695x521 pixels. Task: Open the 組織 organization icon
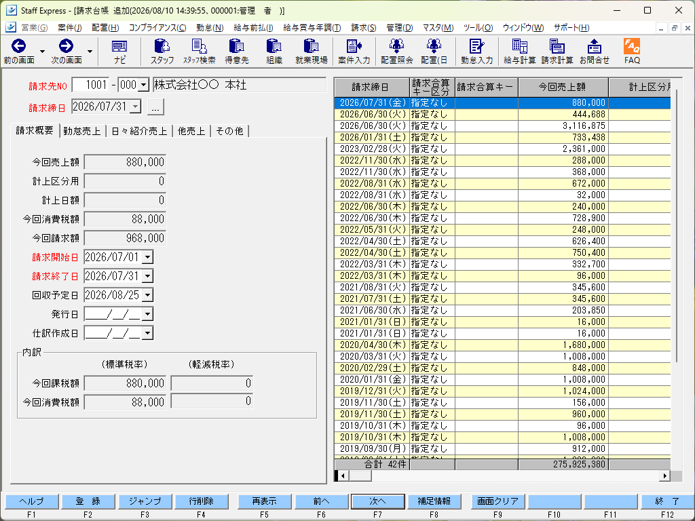click(274, 52)
